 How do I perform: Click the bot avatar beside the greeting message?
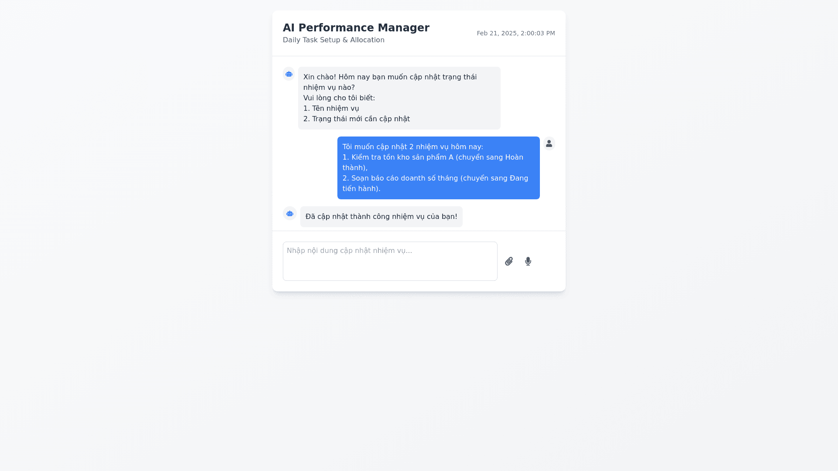[289, 74]
